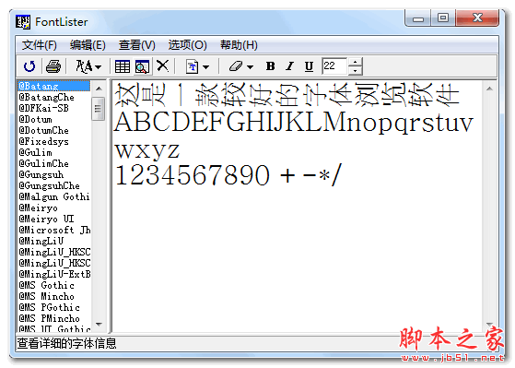Select the @Batang font entry
Image resolution: width=515 pixels, height=368 pixels.
pos(53,86)
